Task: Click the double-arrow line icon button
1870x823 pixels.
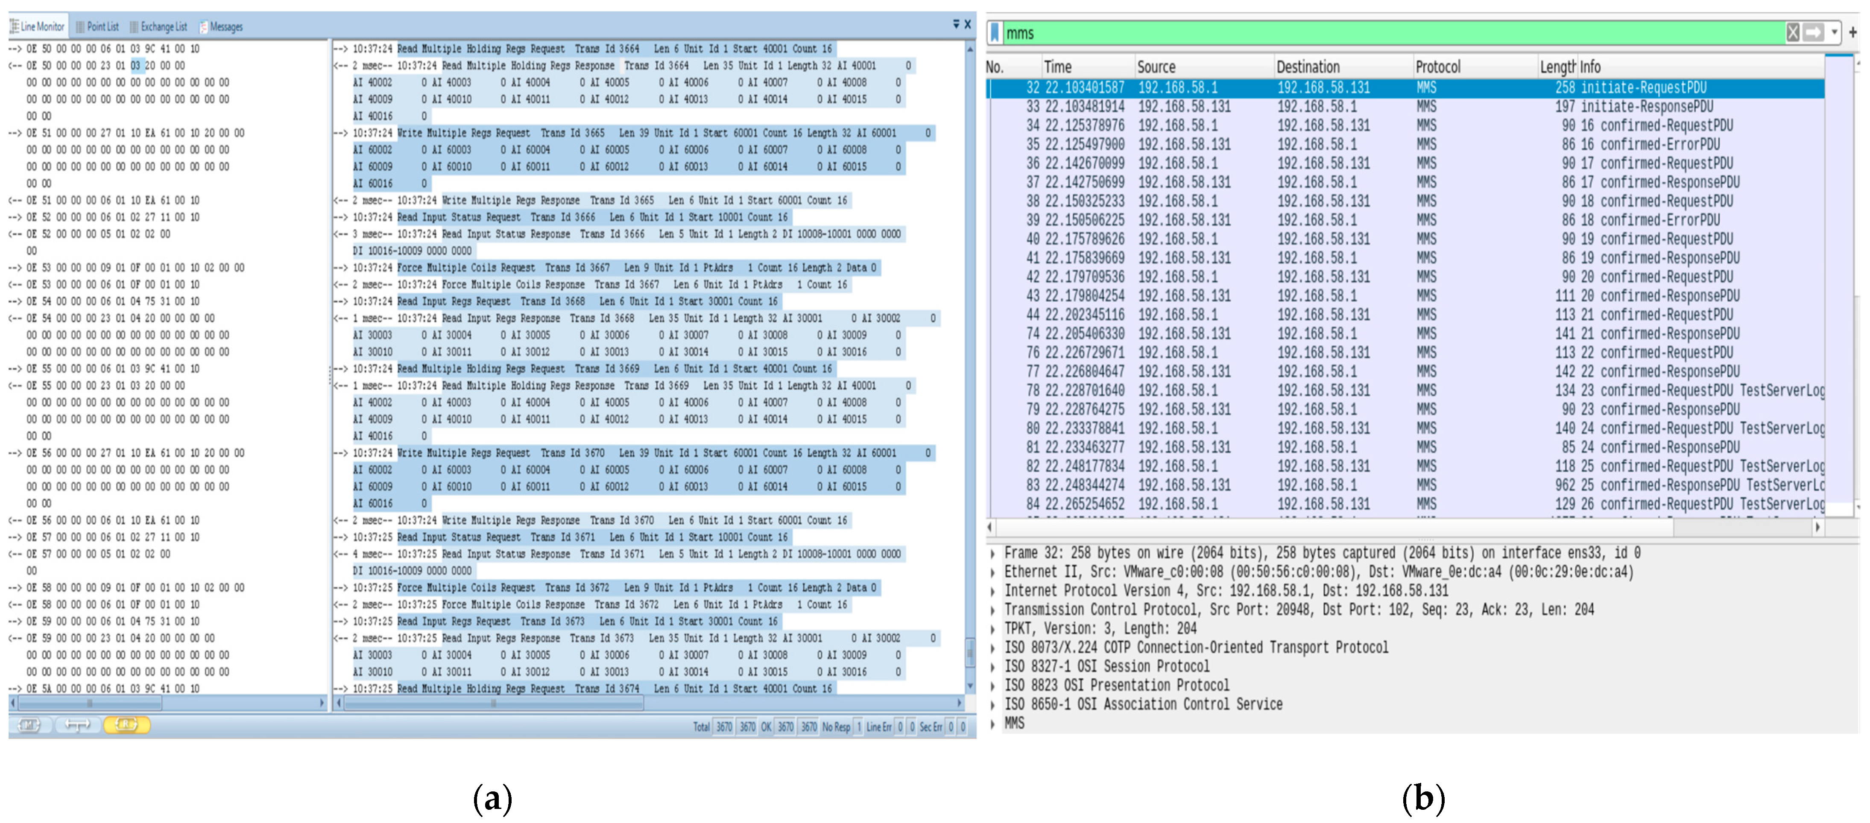Action: point(77,724)
